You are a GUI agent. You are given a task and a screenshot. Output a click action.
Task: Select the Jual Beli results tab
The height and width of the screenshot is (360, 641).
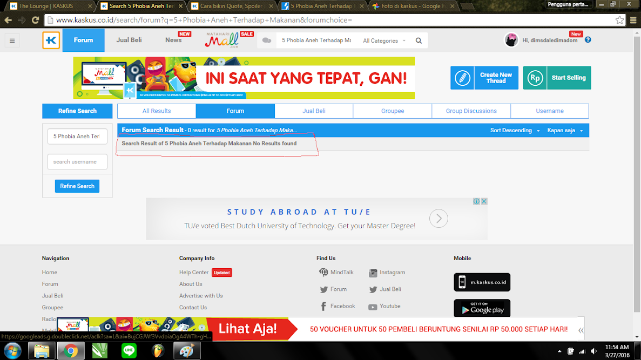pos(314,111)
